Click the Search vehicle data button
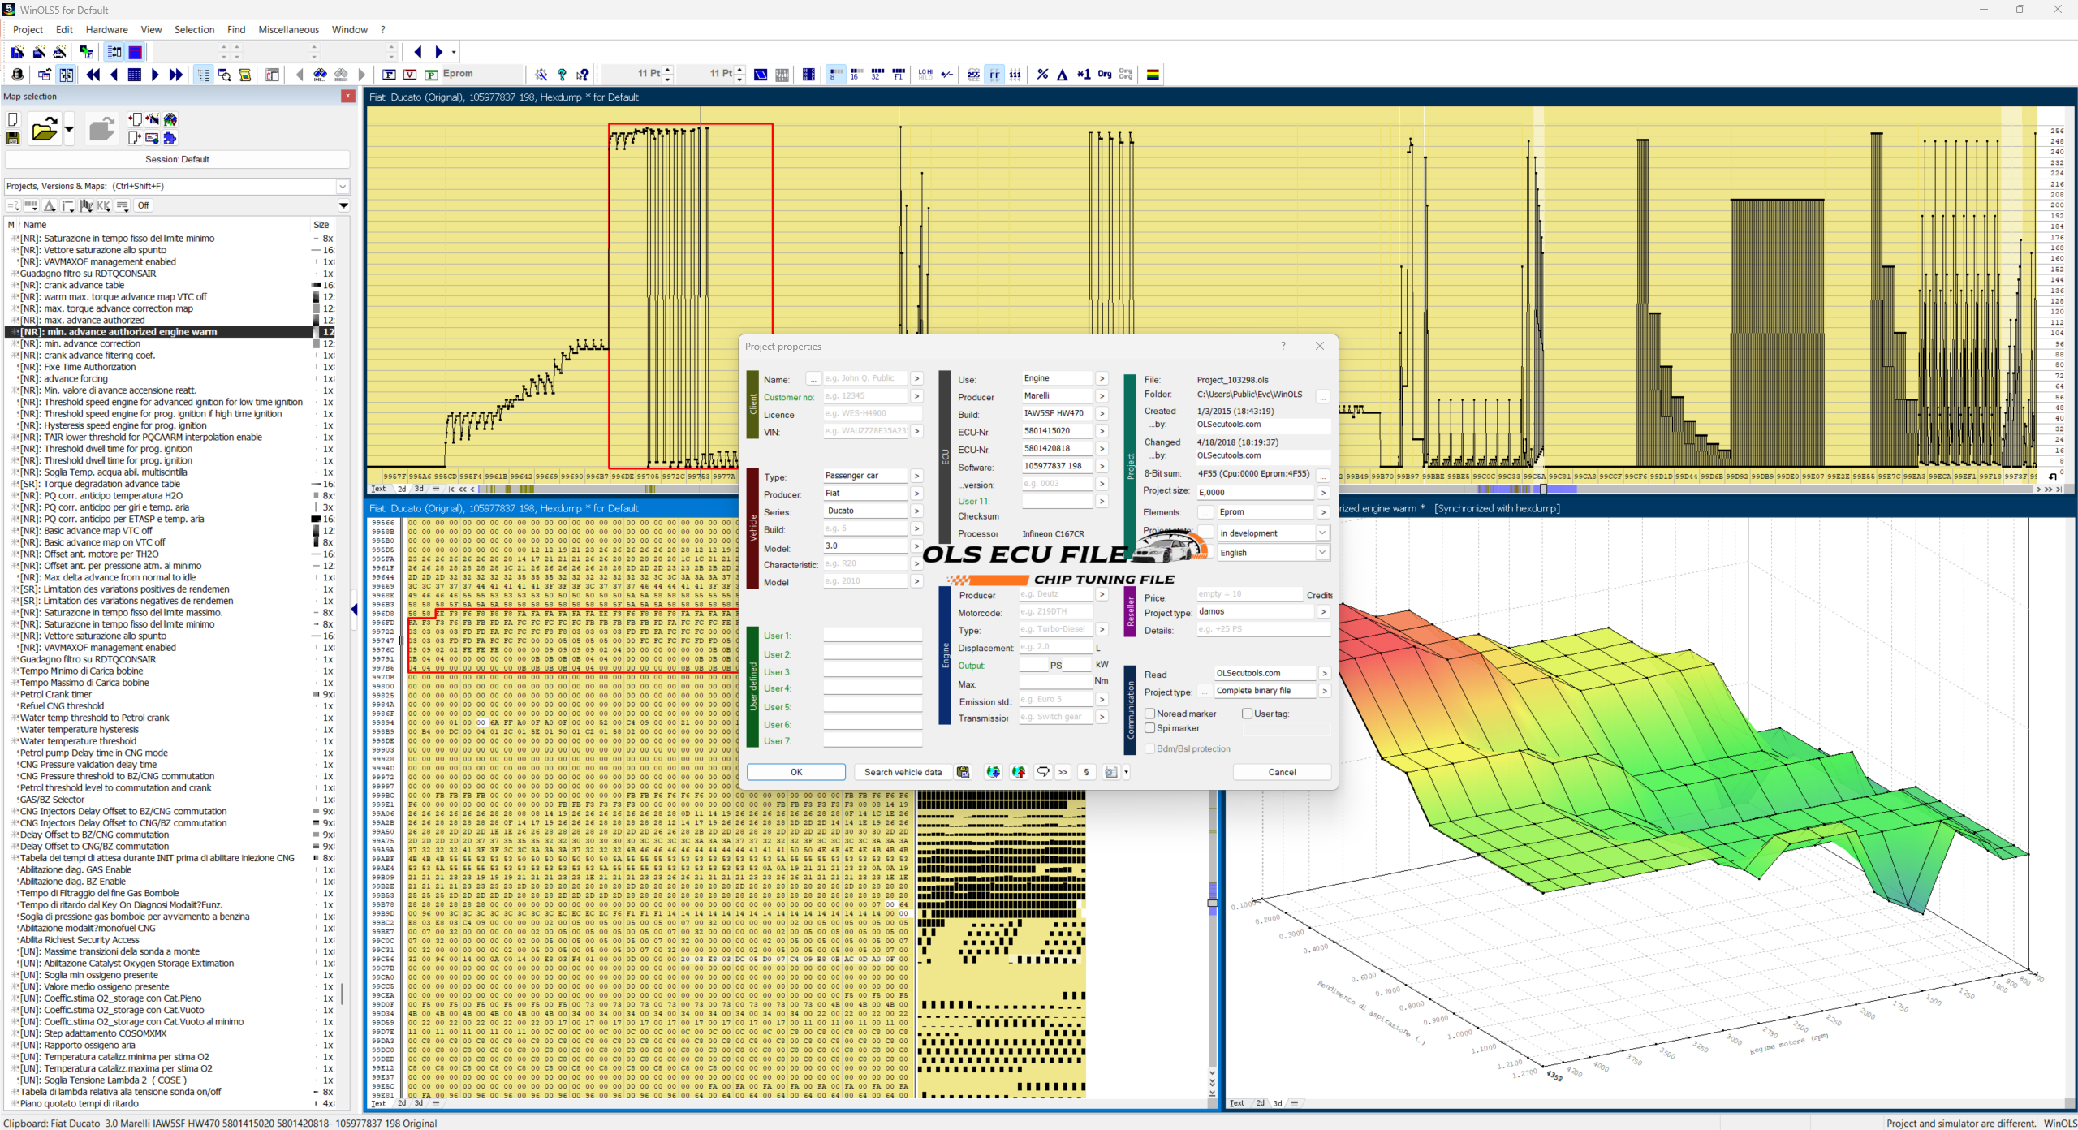2078x1130 pixels. pyautogui.click(x=903, y=772)
